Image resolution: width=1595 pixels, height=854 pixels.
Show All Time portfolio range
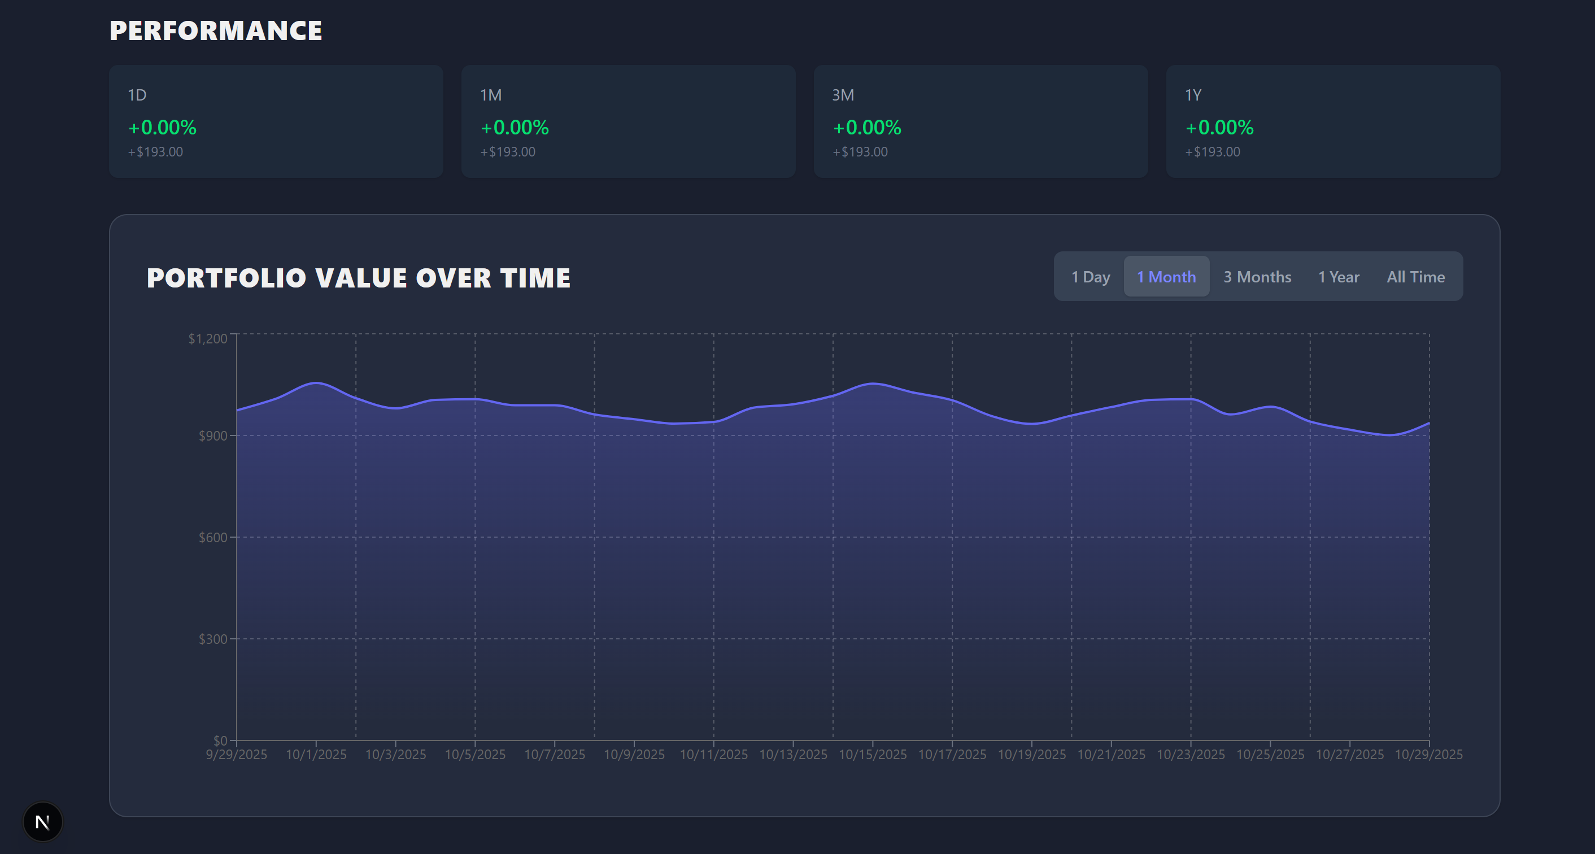click(x=1415, y=277)
